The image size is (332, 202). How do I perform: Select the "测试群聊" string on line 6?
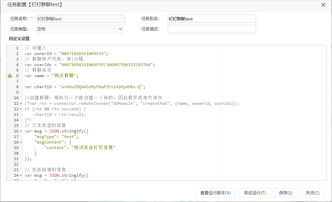[64, 76]
